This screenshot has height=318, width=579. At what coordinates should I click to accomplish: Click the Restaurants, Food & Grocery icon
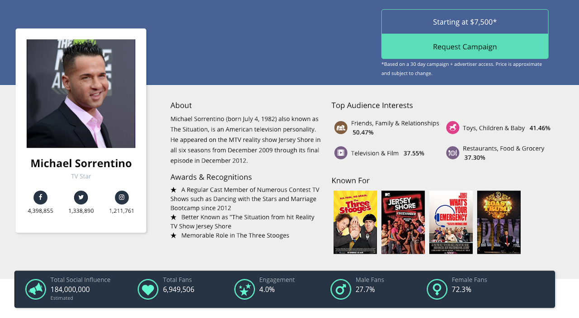click(452, 153)
